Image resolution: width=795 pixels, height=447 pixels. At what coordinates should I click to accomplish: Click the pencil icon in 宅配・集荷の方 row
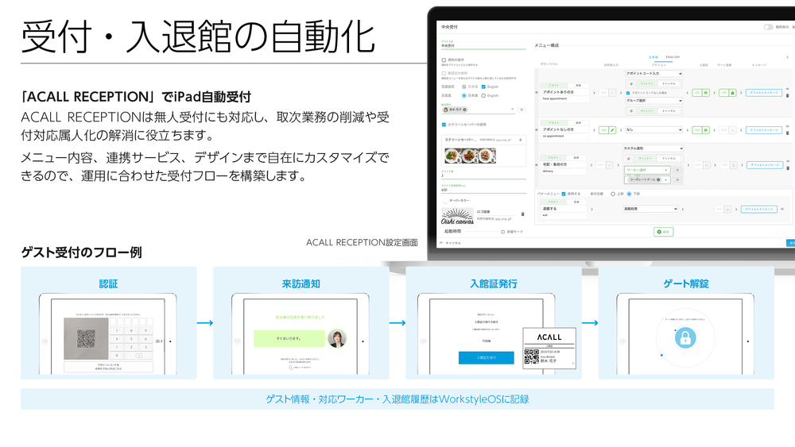[610, 165]
